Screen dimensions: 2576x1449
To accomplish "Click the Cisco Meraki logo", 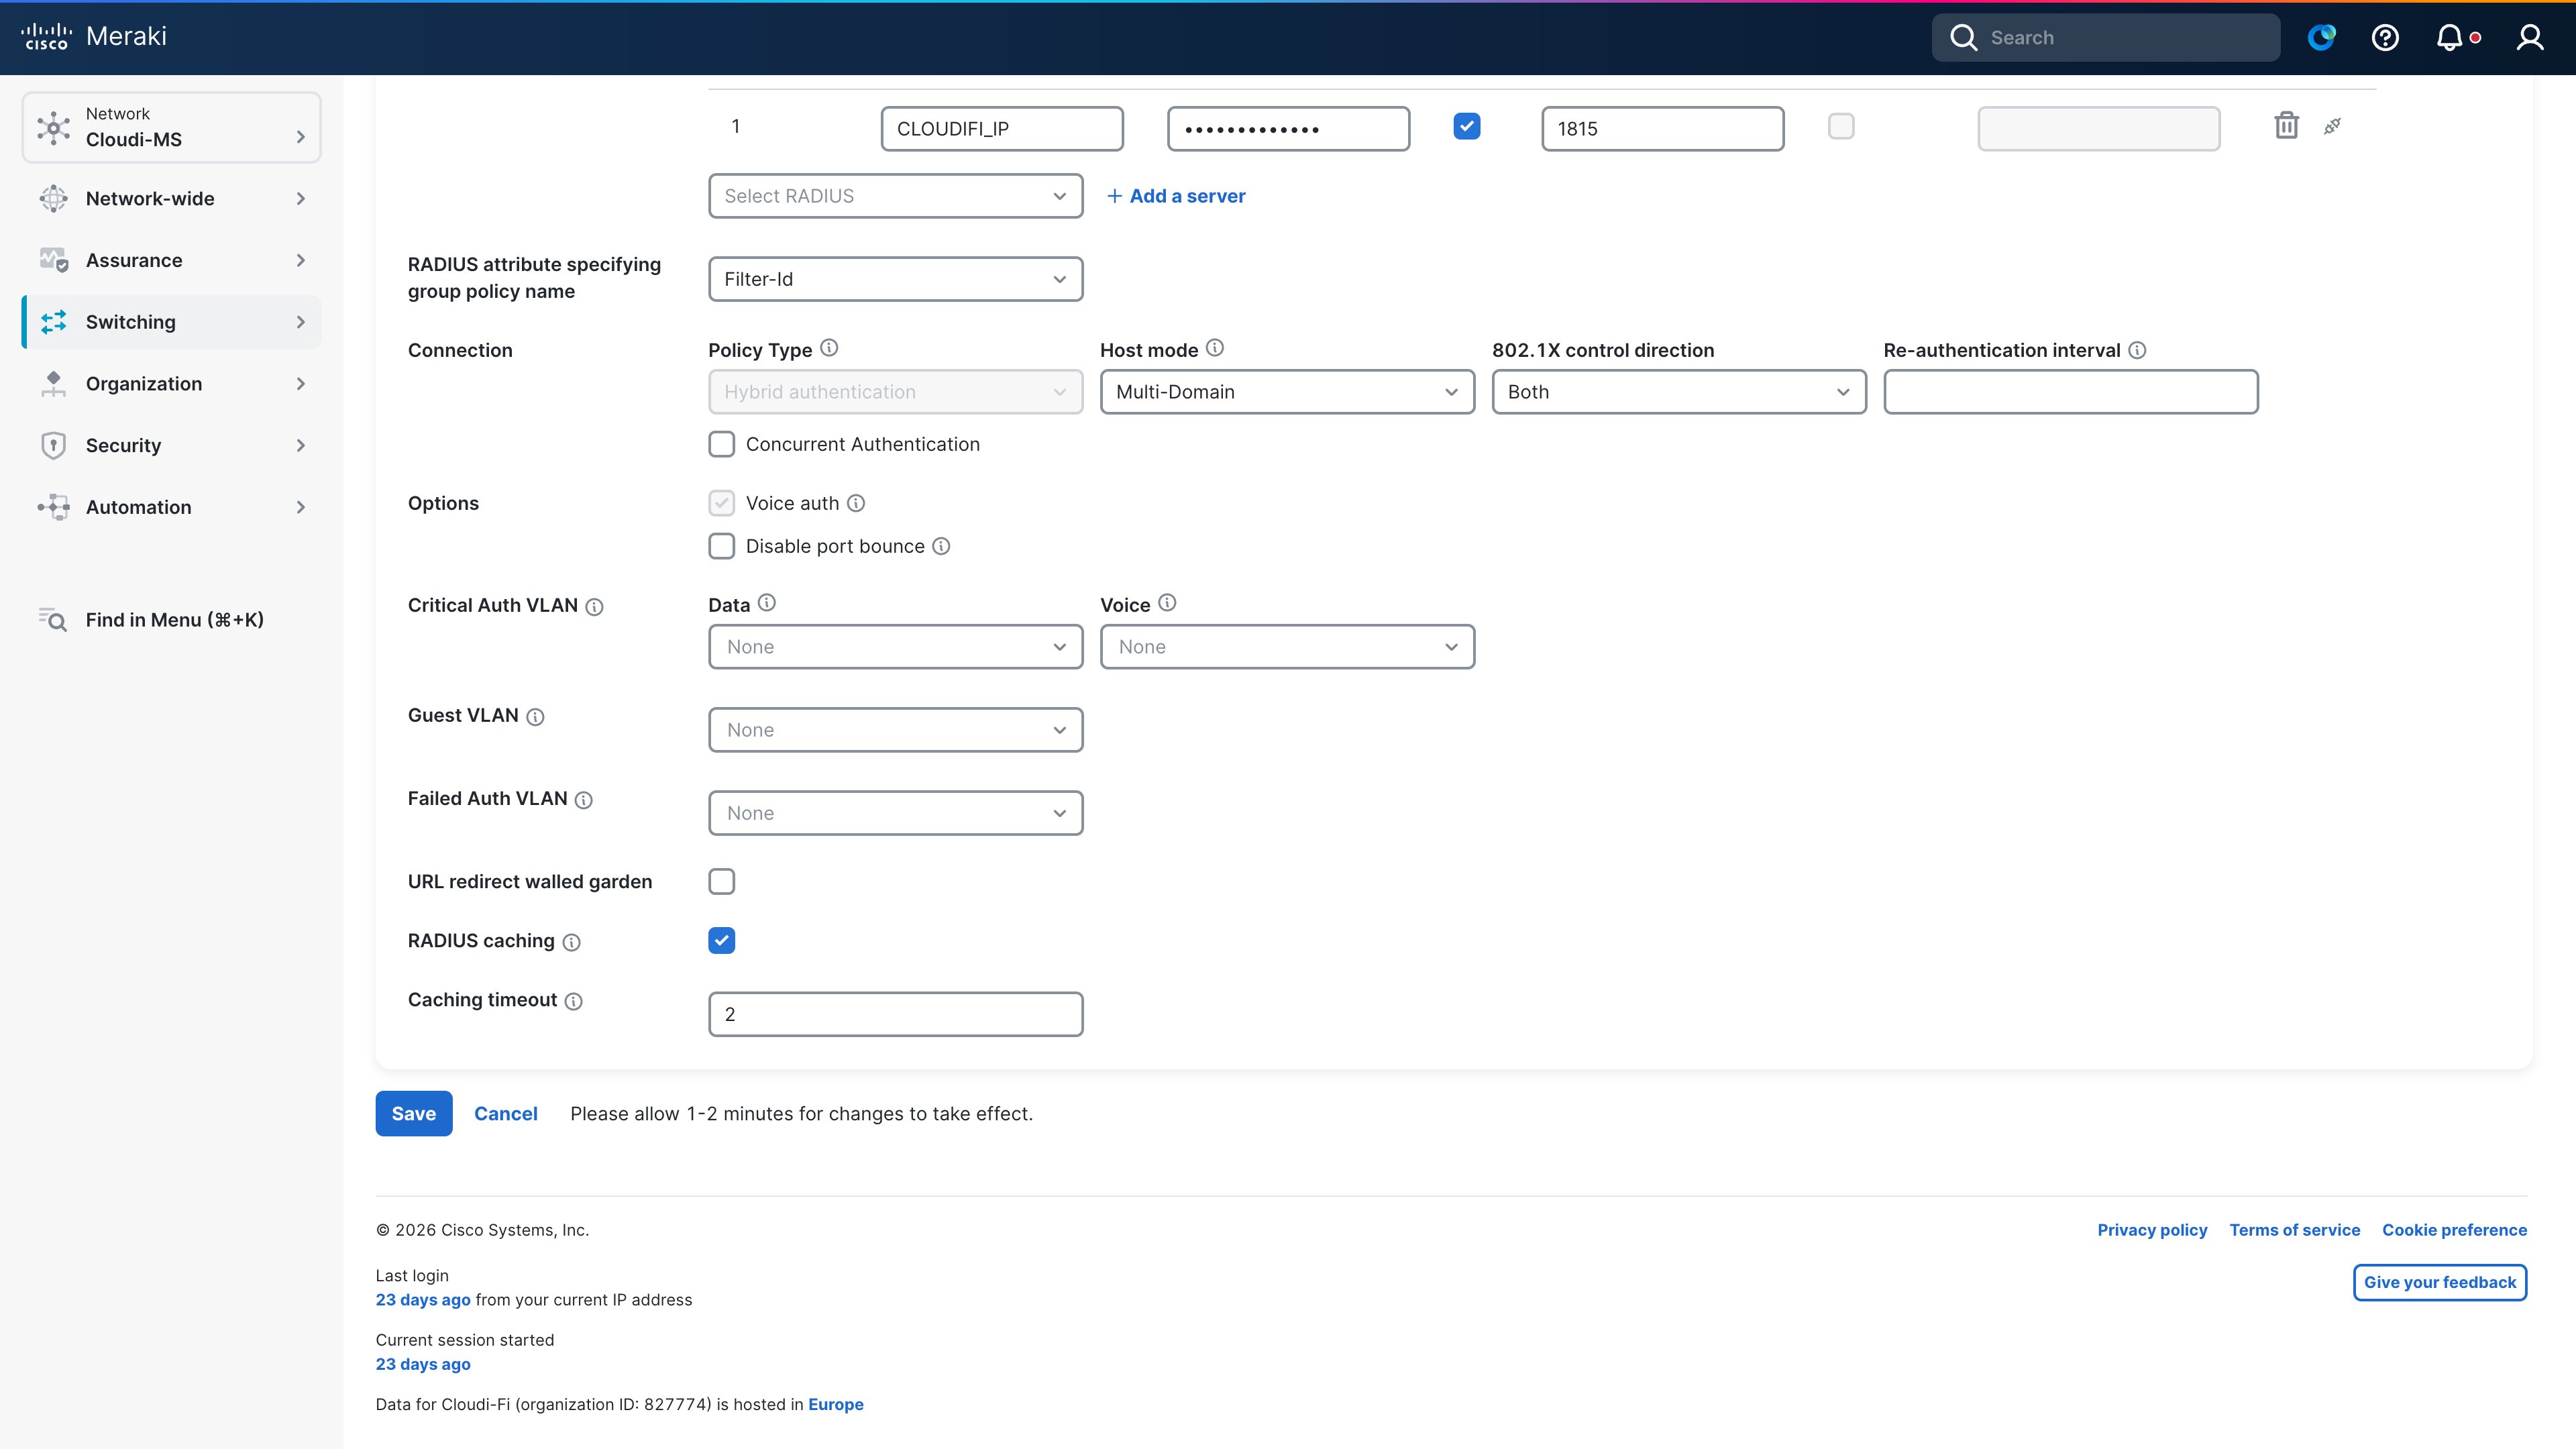I will [94, 37].
